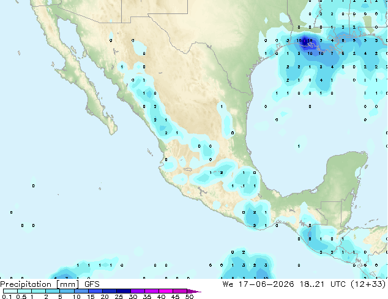Click the 35–40 mm legend color swatch
388x299 pixels.
click(x=152, y=291)
